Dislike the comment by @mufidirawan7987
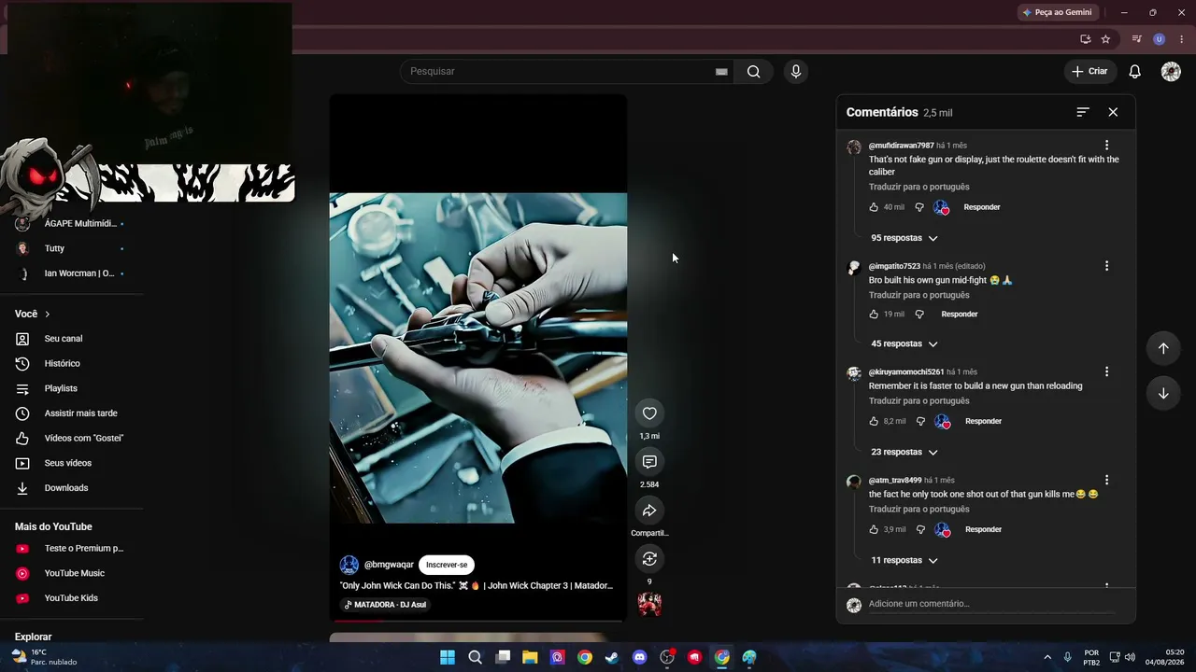 coord(919,207)
